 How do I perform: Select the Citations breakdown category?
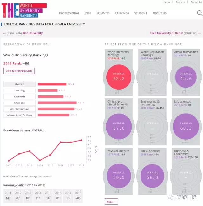[x=19, y=103]
